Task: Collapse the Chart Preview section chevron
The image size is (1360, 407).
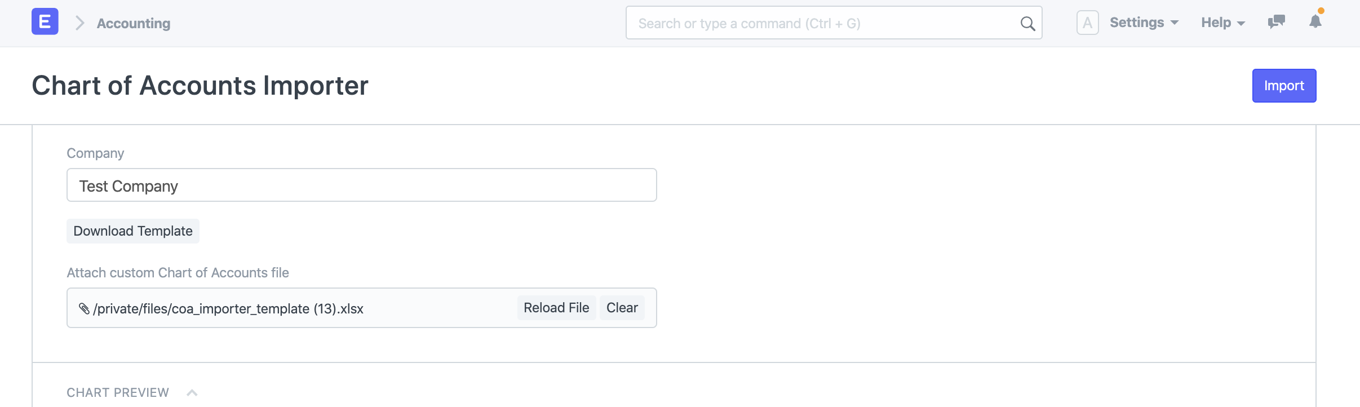Action: coord(192,393)
